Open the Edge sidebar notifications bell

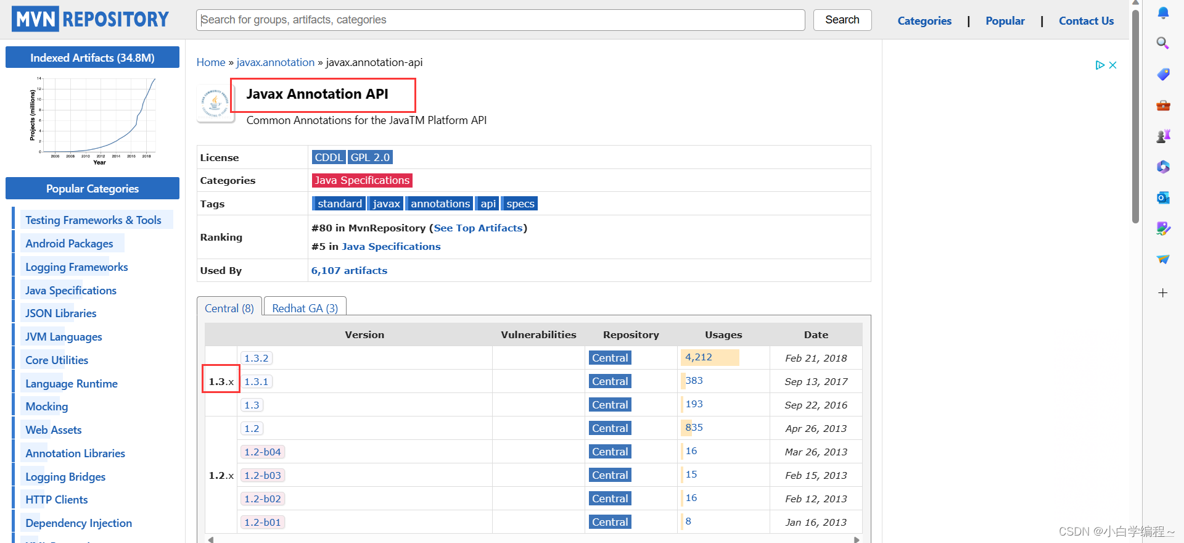[x=1163, y=13]
